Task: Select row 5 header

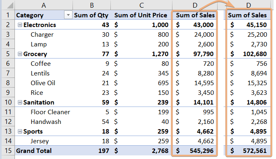Action: (x=8, y=54)
